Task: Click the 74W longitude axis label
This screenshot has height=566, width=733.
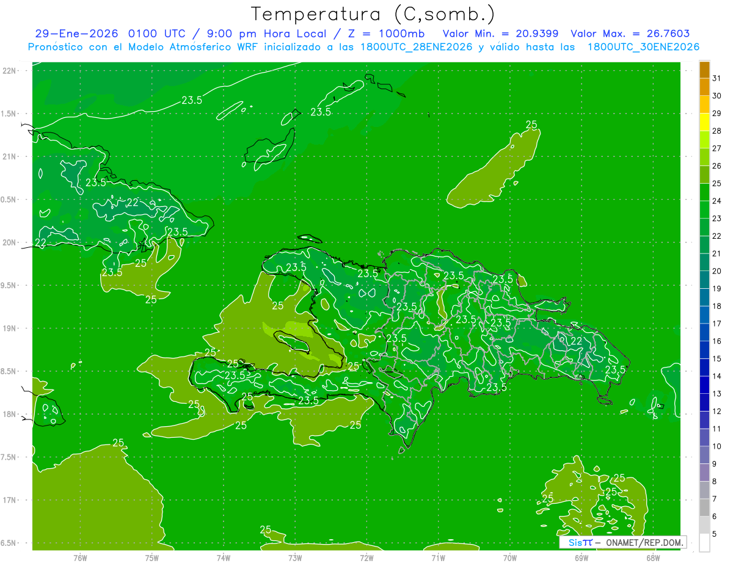Action: click(224, 558)
